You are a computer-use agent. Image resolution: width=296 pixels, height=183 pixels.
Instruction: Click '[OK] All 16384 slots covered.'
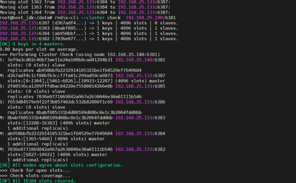tap(38, 181)
